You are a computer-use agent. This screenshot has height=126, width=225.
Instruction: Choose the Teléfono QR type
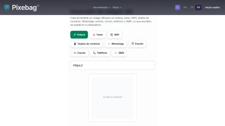[100, 53]
